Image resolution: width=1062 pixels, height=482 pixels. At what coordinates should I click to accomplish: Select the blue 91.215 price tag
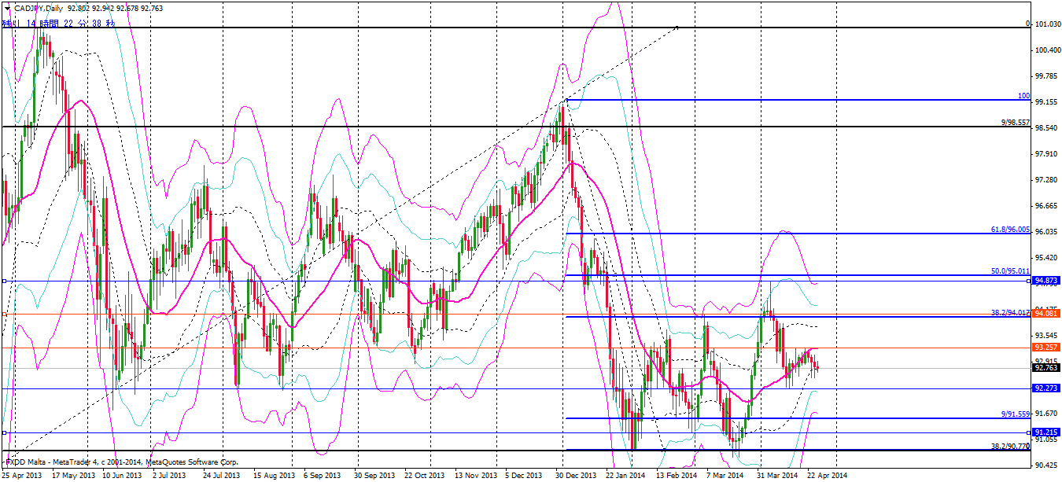point(1046,432)
